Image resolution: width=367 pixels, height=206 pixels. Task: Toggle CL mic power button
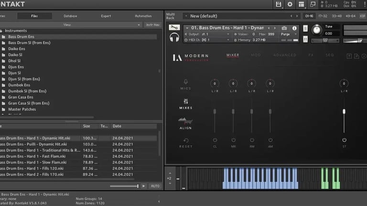click(215, 140)
